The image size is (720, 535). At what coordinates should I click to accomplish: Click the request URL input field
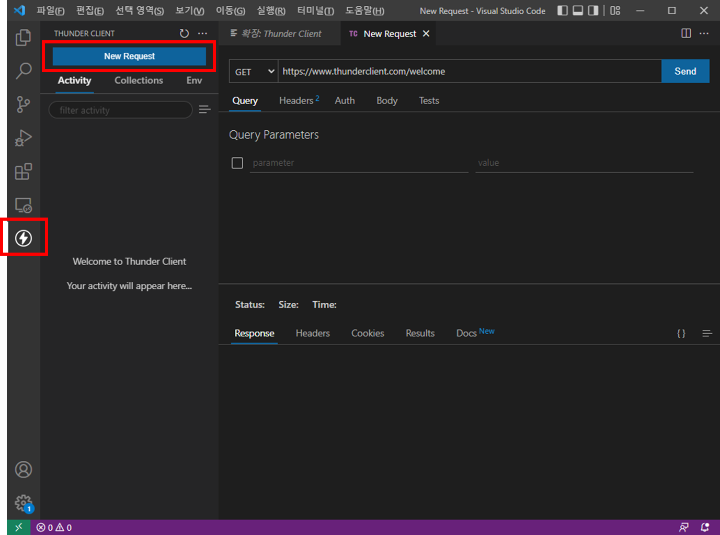click(x=469, y=71)
